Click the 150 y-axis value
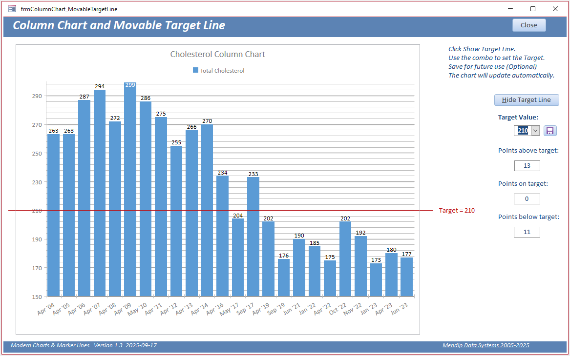The width and height of the screenshot is (570, 356). tap(37, 297)
